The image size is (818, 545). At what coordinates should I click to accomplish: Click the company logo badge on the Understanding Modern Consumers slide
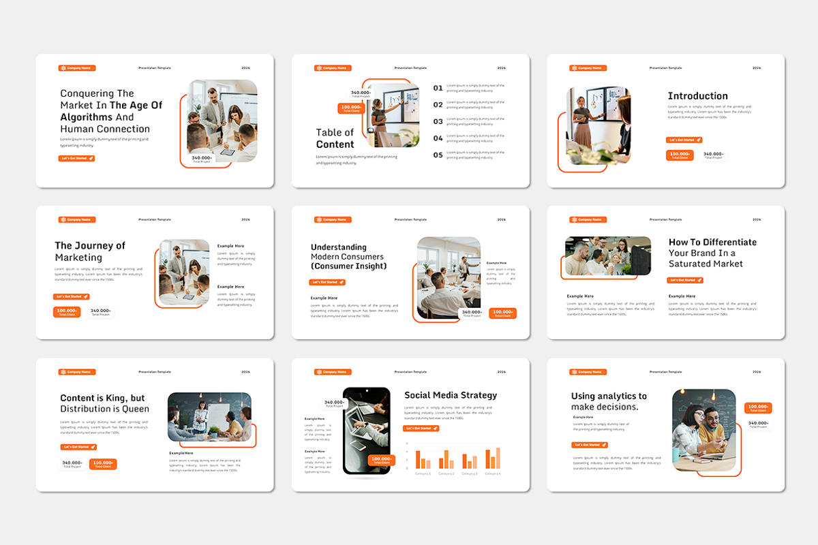(x=332, y=219)
